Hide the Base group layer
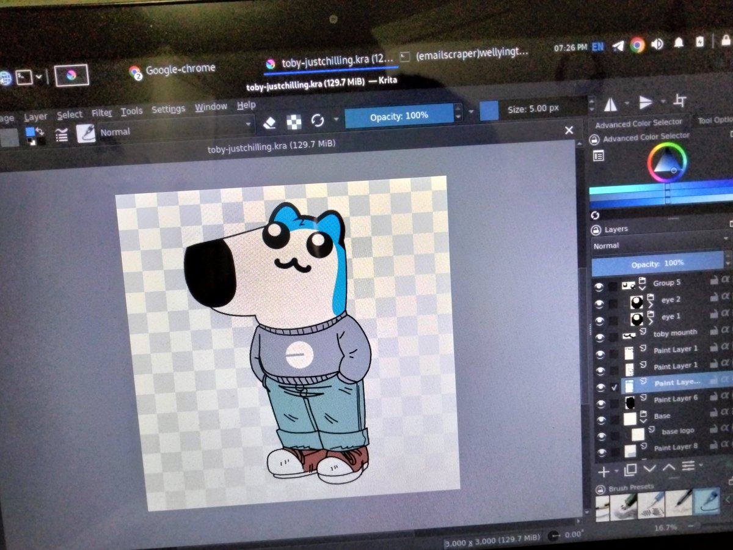The height and width of the screenshot is (550, 733). pos(601,420)
